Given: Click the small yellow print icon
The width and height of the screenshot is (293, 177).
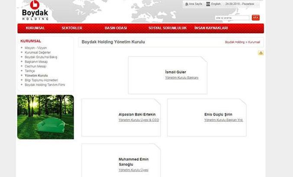Looking at the screenshot, I should tap(260, 53).
